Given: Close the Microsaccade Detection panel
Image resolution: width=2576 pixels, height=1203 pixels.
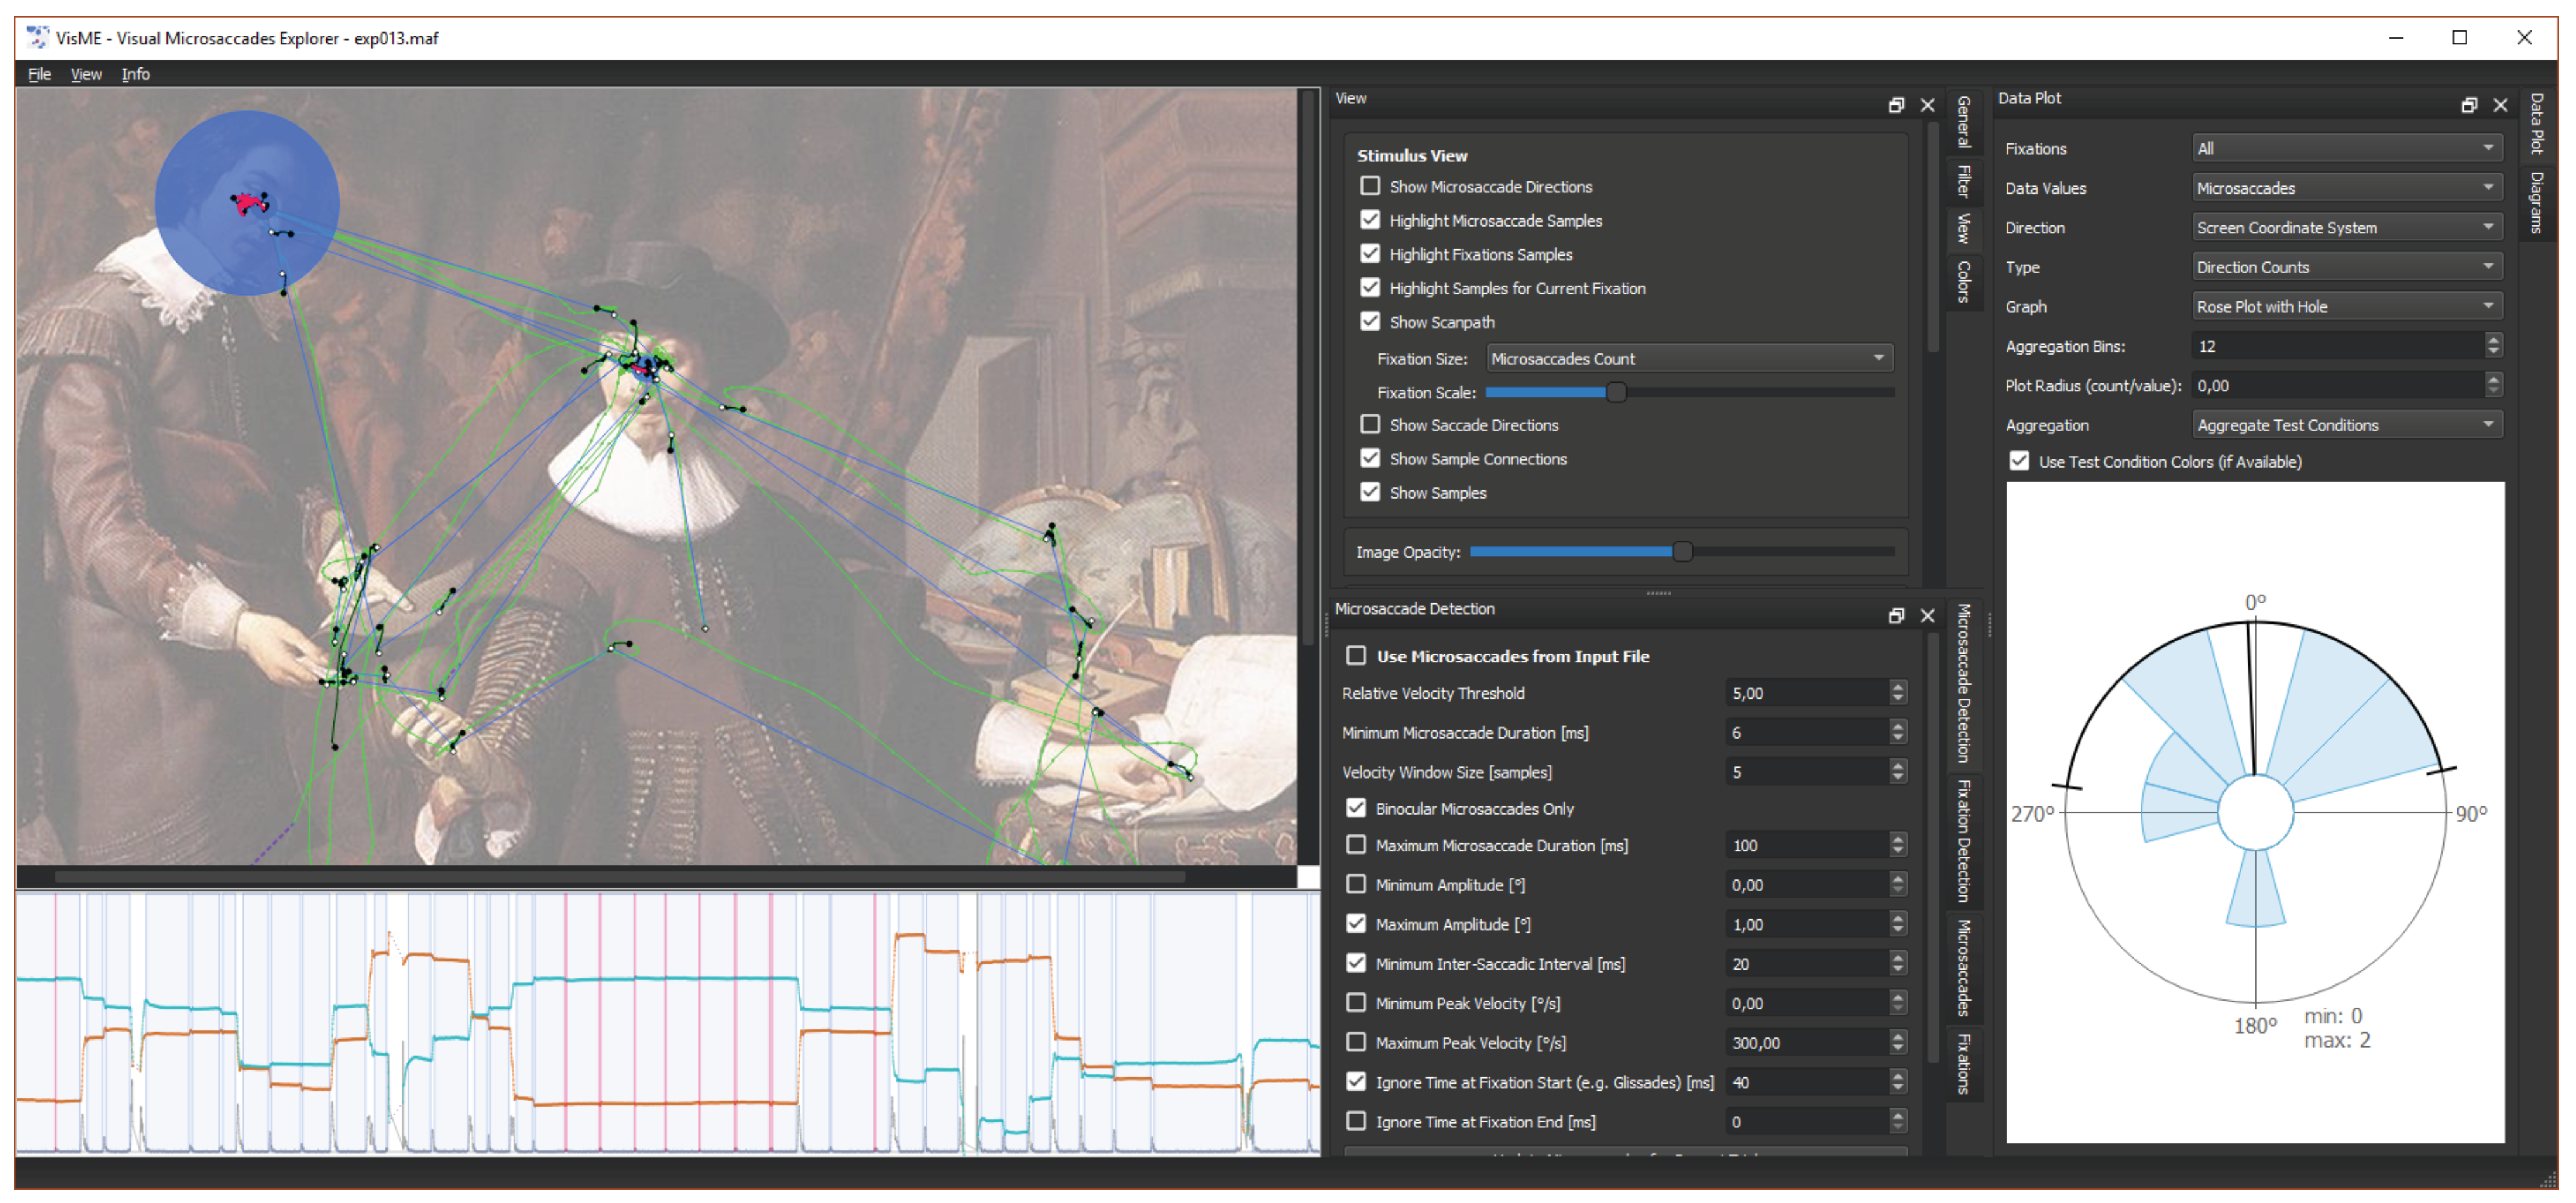Looking at the screenshot, I should (x=1928, y=615).
